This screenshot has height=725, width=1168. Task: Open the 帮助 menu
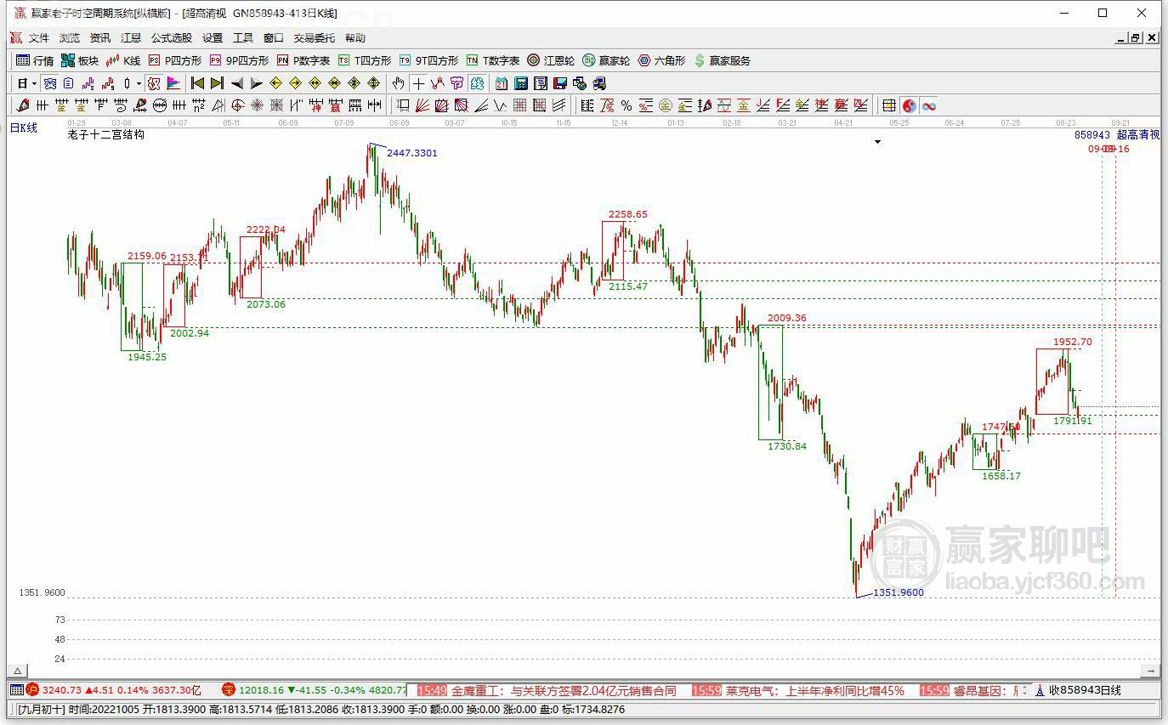point(355,38)
